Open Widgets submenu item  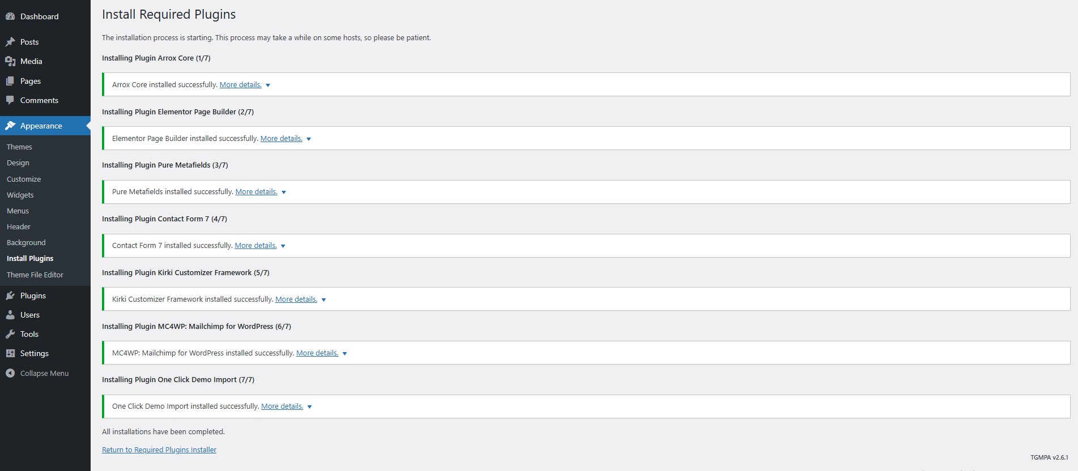point(20,195)
